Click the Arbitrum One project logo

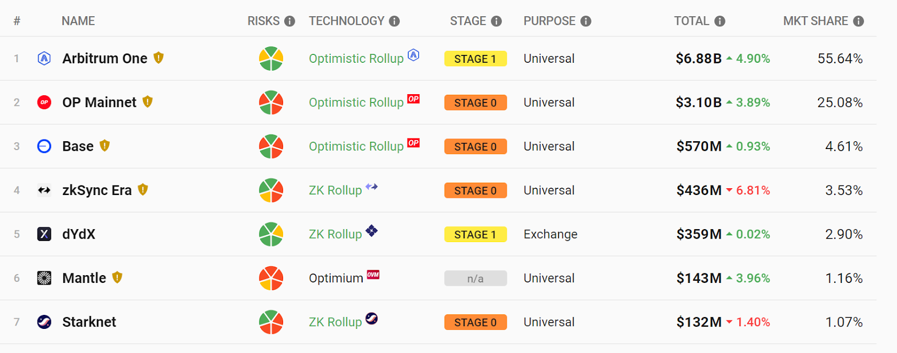pyautogui.click(x=44, y=58)
